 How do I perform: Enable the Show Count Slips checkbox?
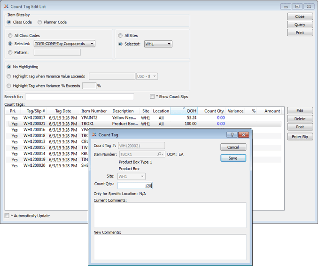pyautogui.click(x=152, y=97)
